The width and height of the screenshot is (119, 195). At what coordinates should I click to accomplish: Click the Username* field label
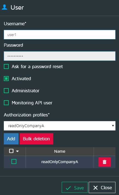(x=15, y=24)
